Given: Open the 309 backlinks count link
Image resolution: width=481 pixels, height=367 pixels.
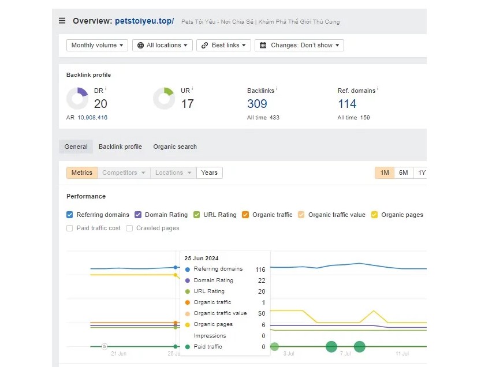Looking at the screenshot, I should click(257, 104).
